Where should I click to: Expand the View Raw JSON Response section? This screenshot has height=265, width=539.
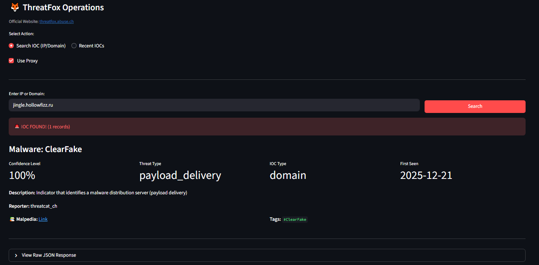pos(267,255)
